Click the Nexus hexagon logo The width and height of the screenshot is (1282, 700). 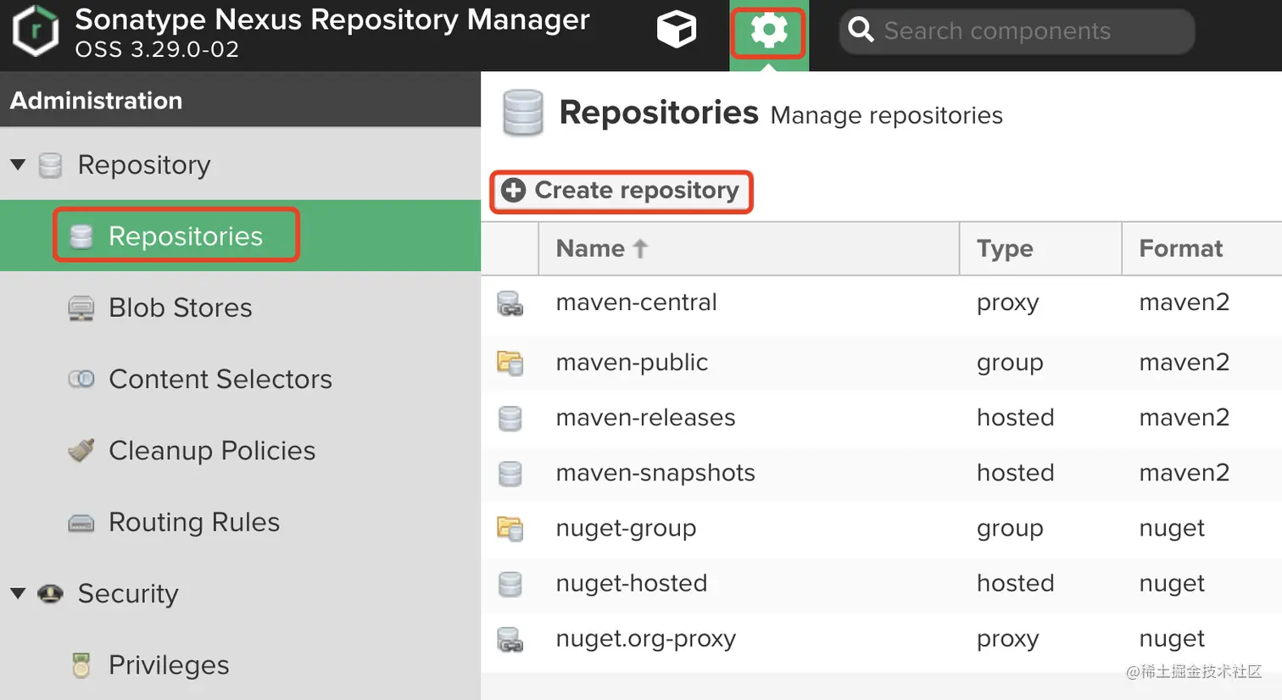pyautogui.click(x=36, y=31)
